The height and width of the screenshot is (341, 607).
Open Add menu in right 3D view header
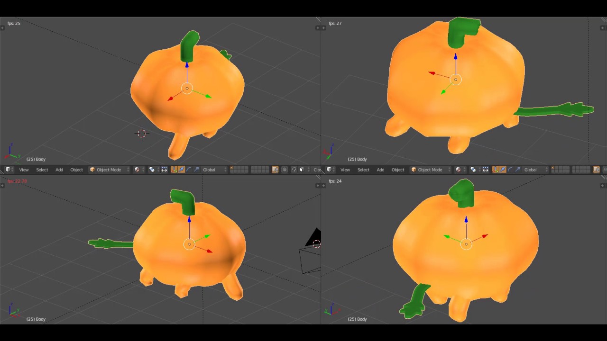click(380, 170)
